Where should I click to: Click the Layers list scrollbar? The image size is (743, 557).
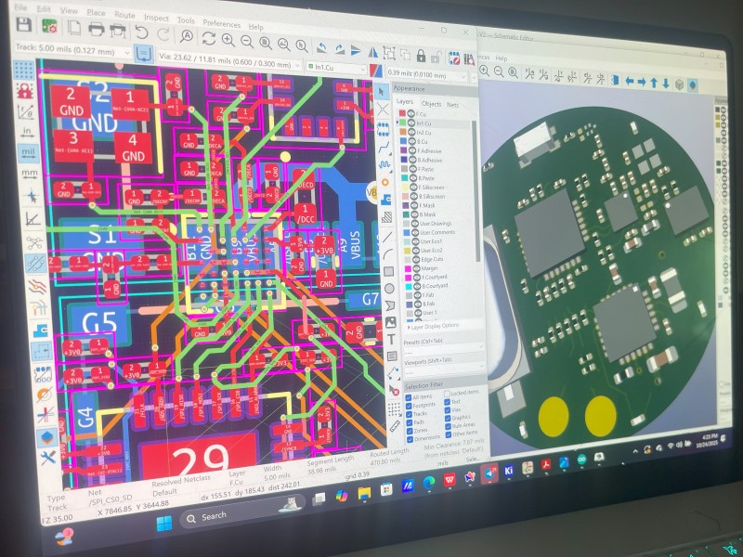475,189
